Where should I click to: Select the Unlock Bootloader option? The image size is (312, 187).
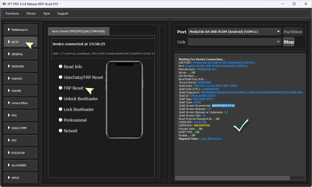click(61, 98)
